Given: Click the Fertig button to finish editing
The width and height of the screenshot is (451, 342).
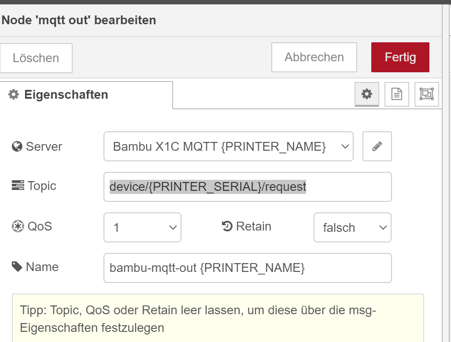Looking at the screenshot, I should [x=400, y=57].
